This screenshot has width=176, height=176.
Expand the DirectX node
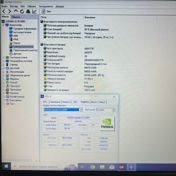(x=4, y=83)
